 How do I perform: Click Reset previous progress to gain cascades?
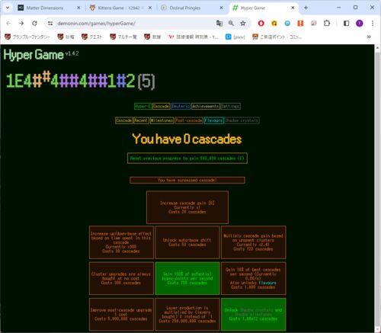[x=187, y=158]
